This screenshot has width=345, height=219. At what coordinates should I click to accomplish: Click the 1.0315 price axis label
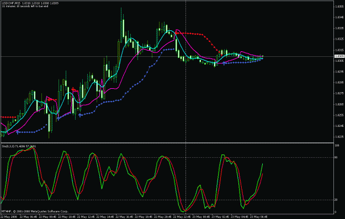(x=339, y=50)
